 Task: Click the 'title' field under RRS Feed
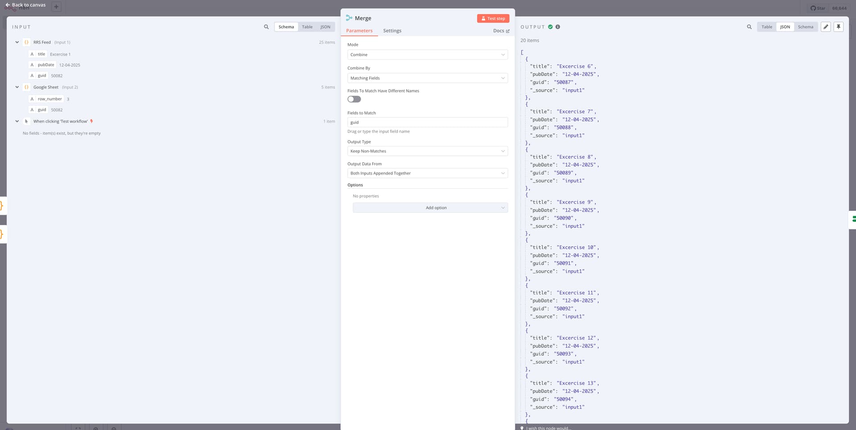(41, 54)
